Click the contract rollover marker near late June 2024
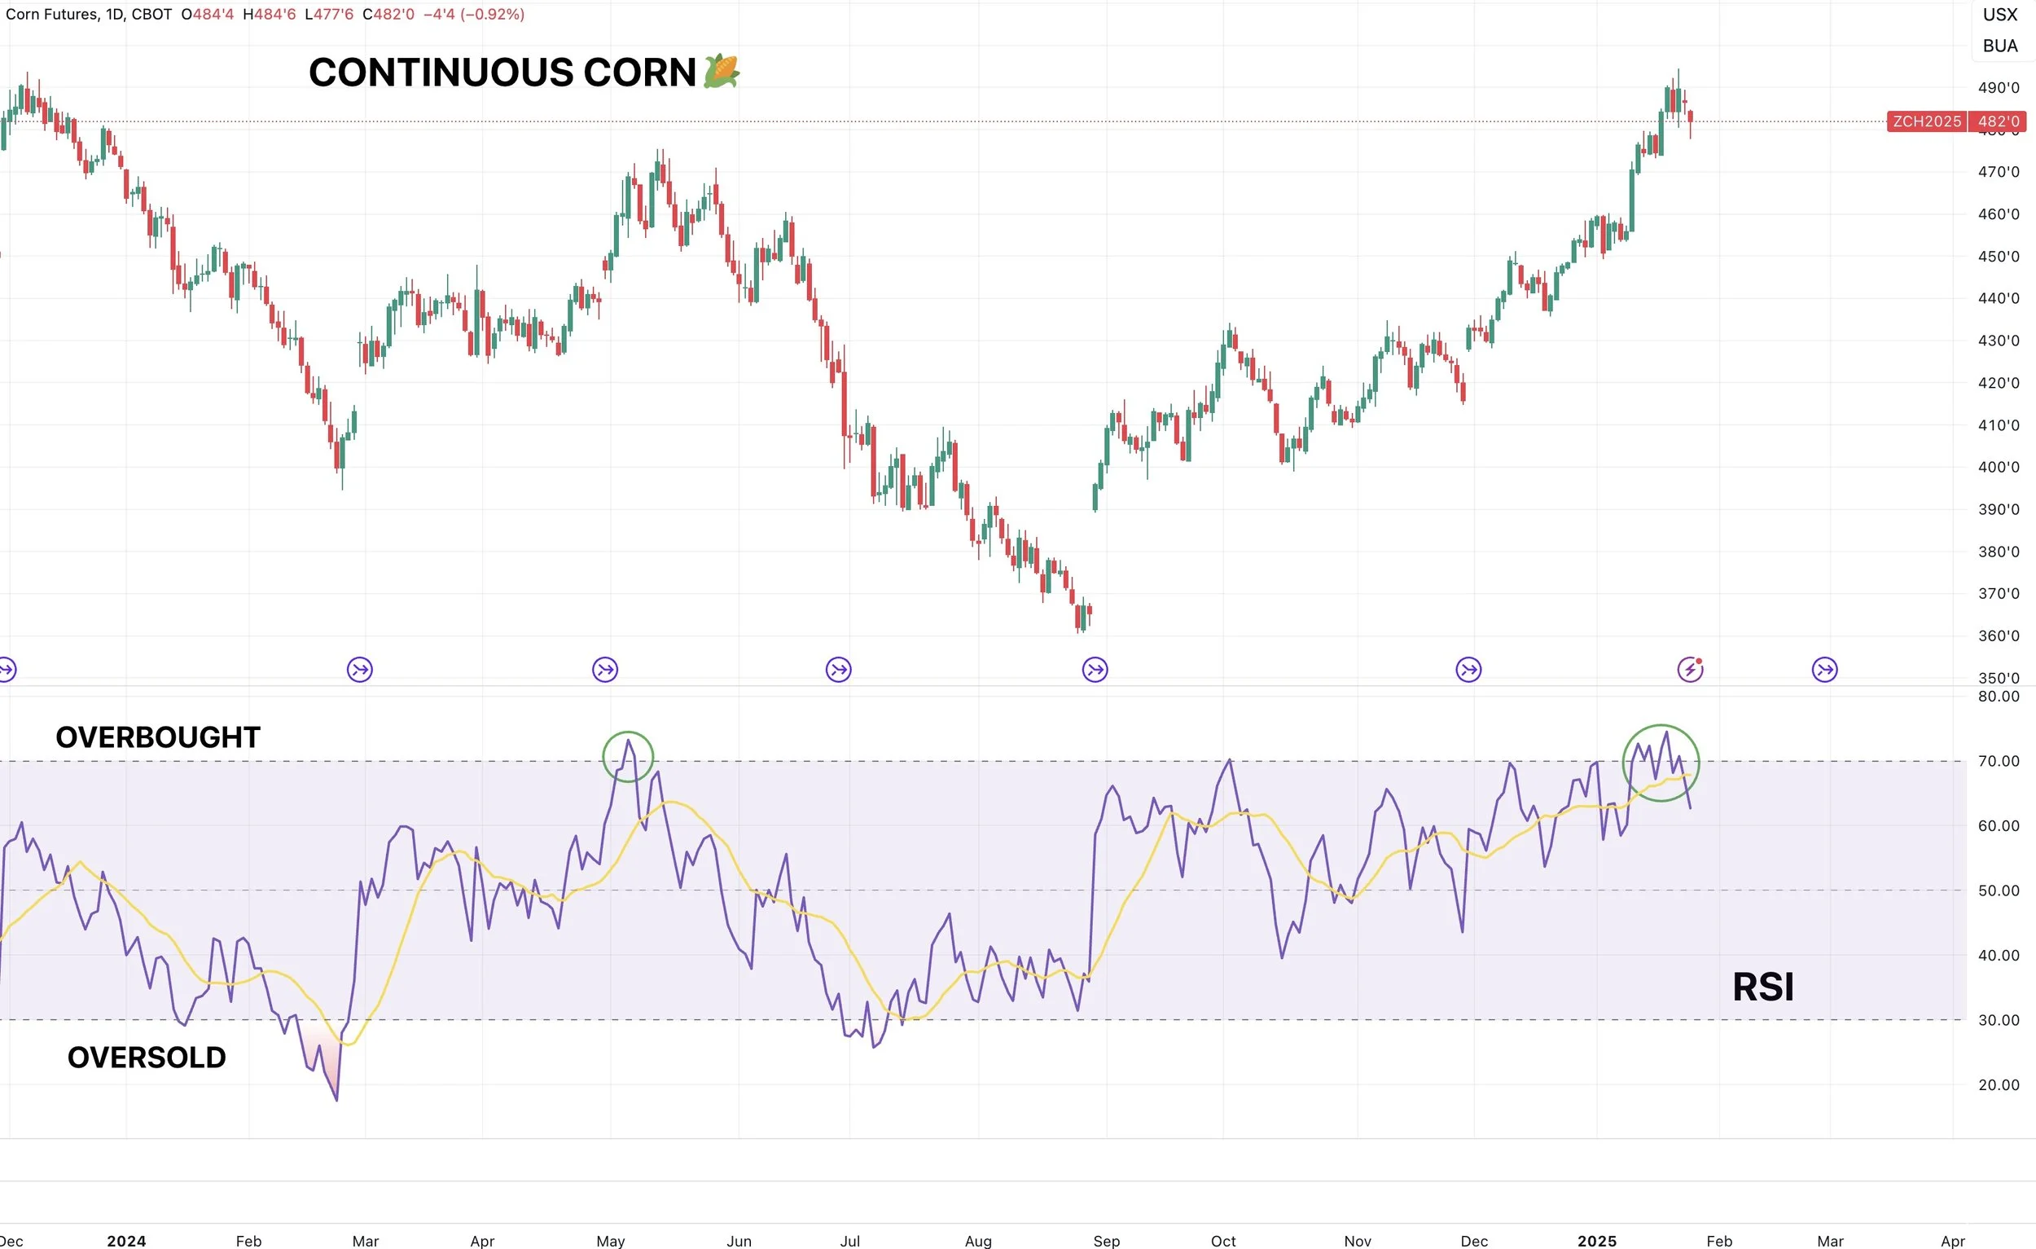 coord(838,669)
